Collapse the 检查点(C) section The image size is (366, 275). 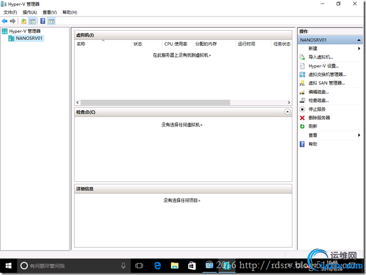288,112
